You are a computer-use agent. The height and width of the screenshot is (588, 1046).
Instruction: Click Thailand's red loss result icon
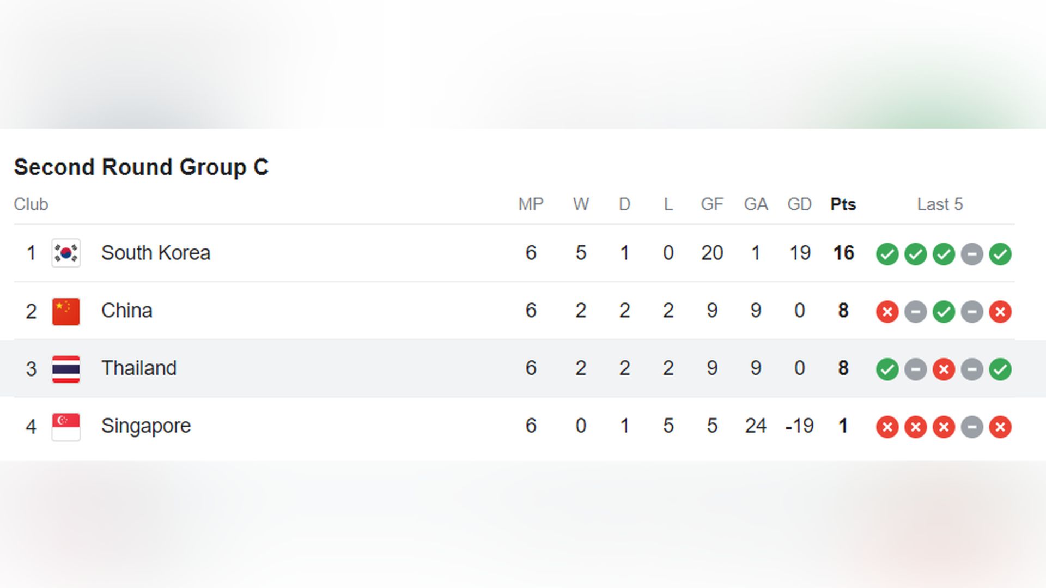click(x=944, y=369)
